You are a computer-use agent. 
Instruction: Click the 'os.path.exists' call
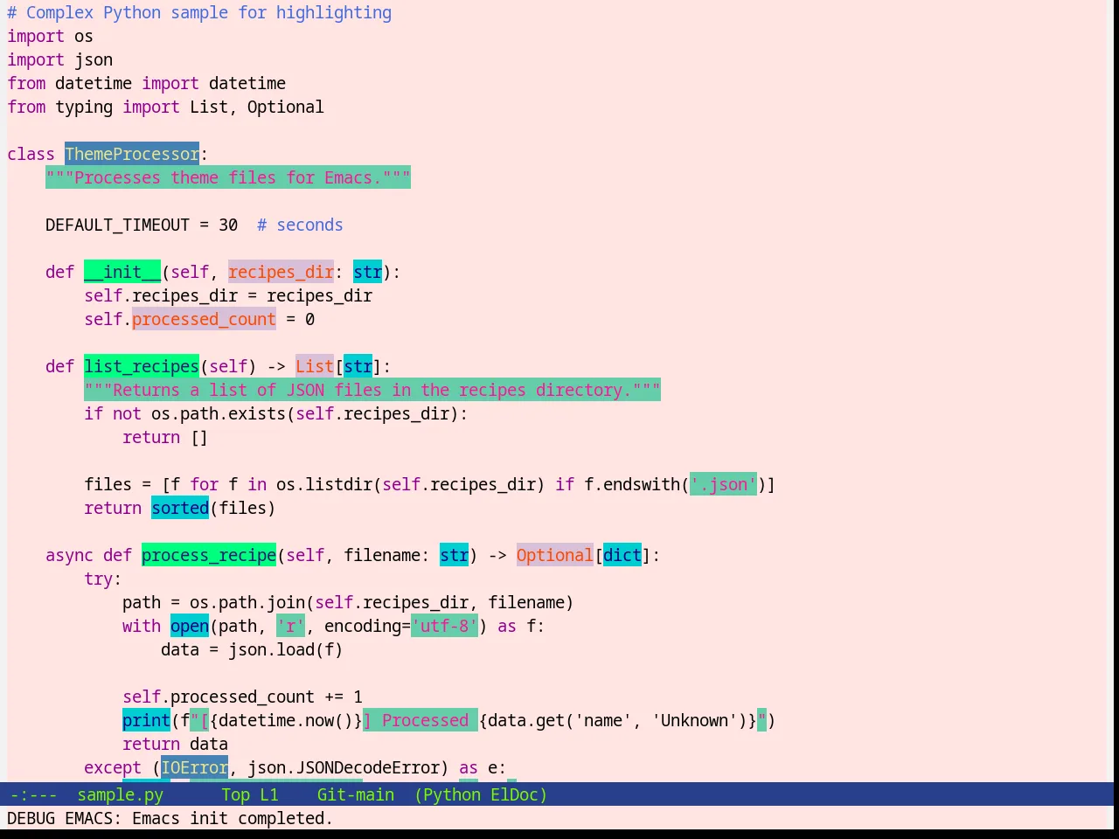pyautogui.click(x=219, y=413)
